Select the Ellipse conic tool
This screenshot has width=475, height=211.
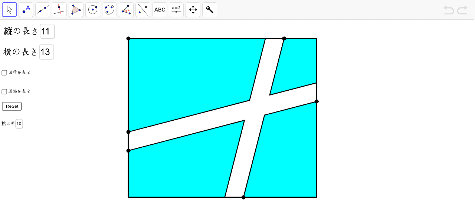tap(109, 10)
